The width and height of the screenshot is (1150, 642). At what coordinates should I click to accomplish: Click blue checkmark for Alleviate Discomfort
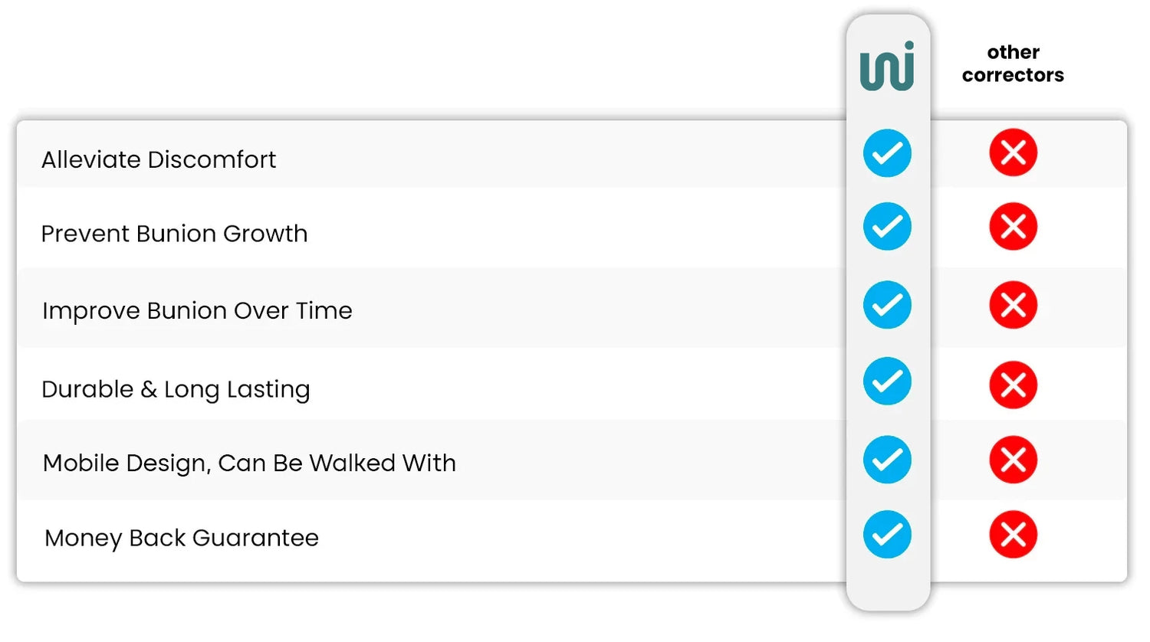pyautogui.click(x=887, y=153)
